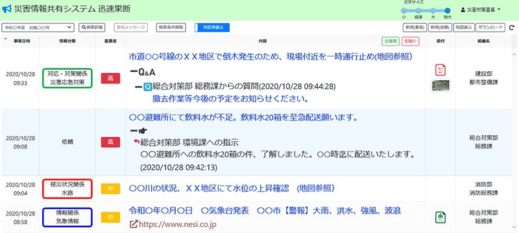Click the 新規(依頼) button
Screen dimensions: 519x233
(441, 28)
